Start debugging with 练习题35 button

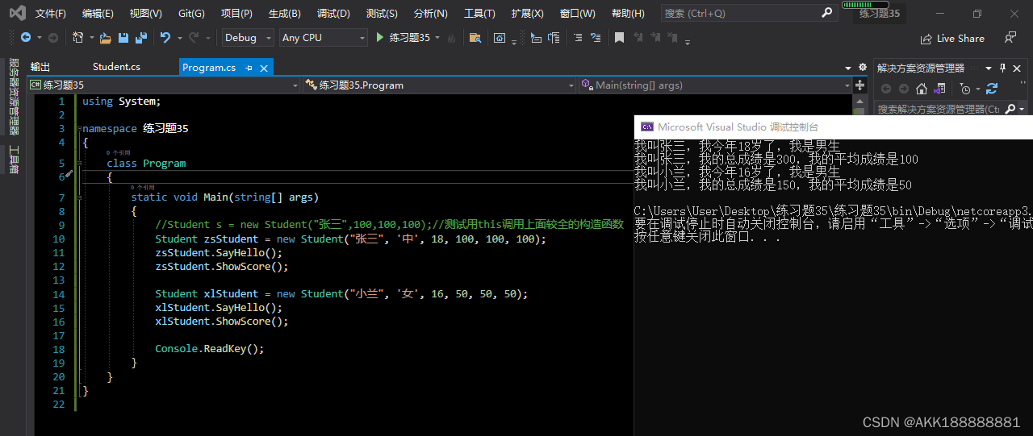[x=403, y=38]
